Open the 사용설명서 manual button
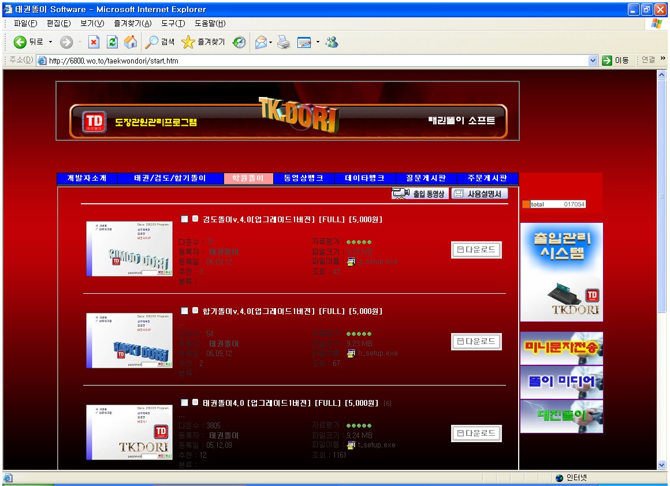This screenshot has height=486, width=670. pos(479,194)
